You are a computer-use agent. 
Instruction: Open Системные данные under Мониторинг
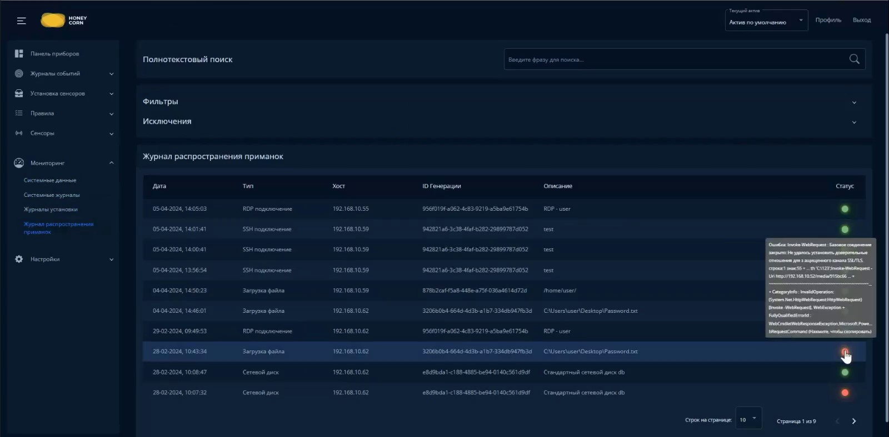(50, 180)
